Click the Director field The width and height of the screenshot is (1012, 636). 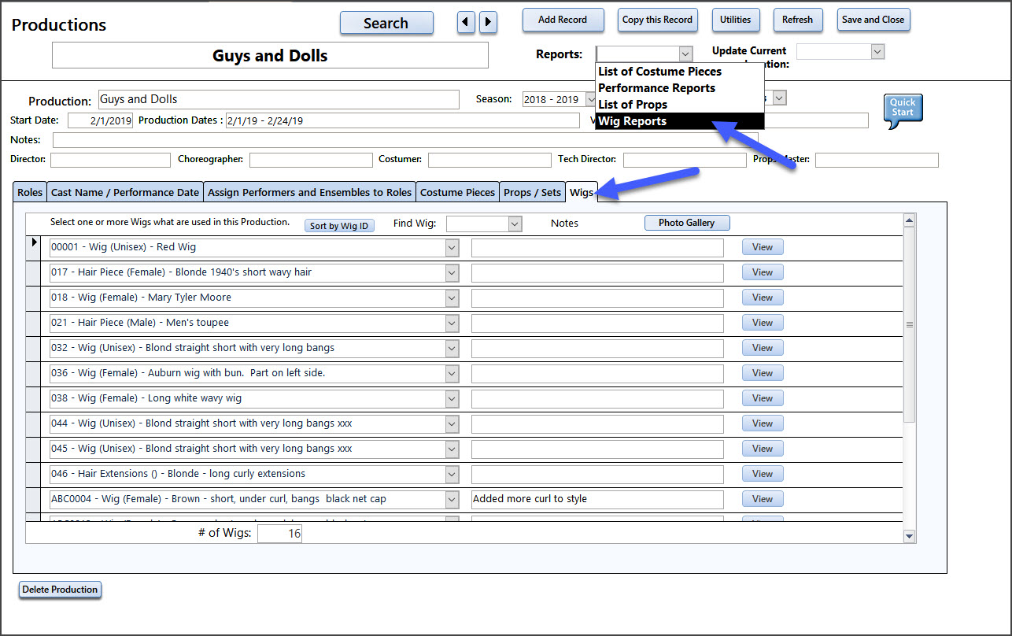click(x=110, y=160)
